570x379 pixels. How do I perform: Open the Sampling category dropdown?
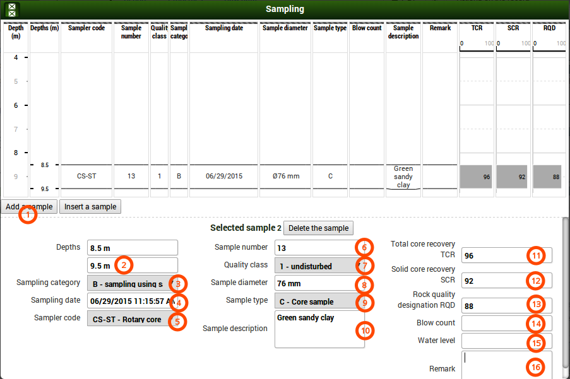click(x=128, y=284)
